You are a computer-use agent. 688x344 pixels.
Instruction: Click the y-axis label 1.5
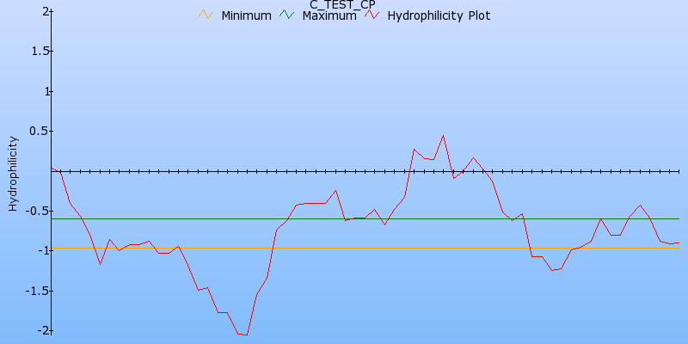coord(40,52)
